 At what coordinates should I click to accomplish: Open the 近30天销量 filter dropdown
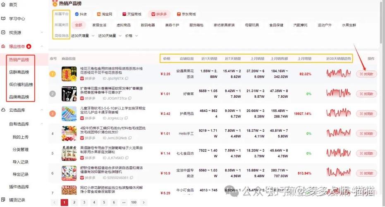110,36
